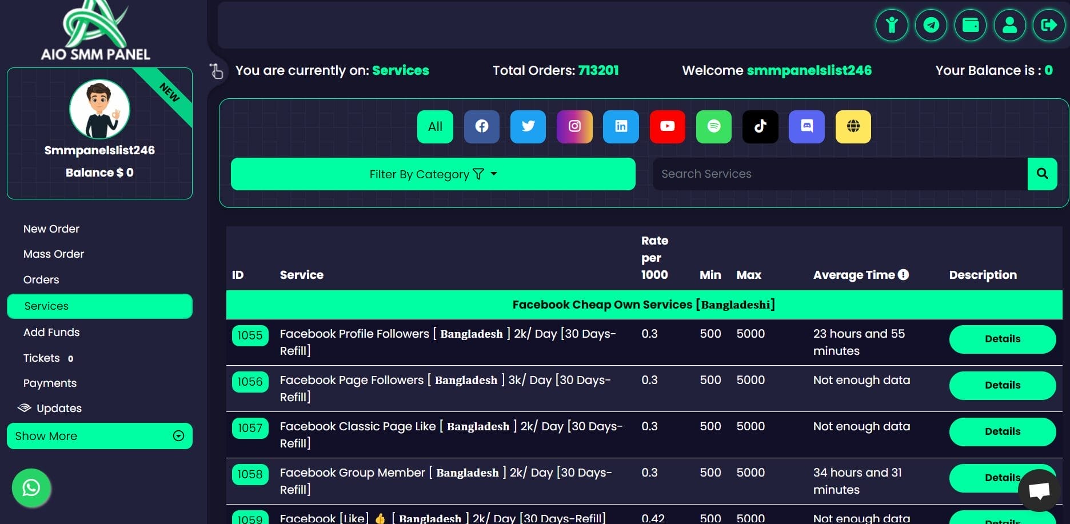Click the logout icon in header
The width and height of the screenshot is (1070, 524).
click(1049, 25)
